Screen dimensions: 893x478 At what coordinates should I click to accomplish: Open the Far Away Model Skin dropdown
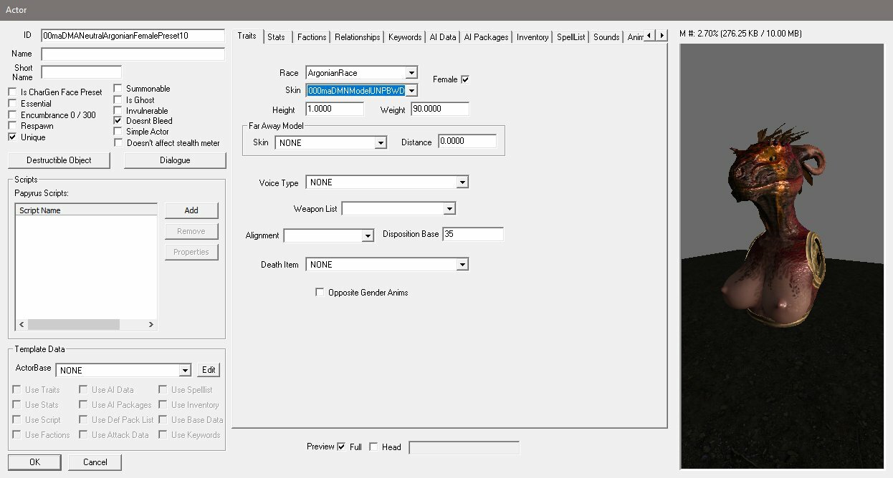381,143
